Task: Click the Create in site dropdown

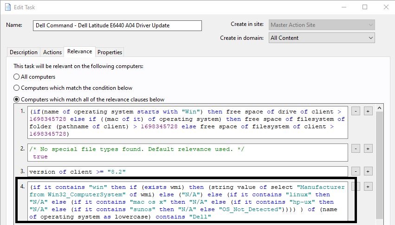Action: [322, 25]
